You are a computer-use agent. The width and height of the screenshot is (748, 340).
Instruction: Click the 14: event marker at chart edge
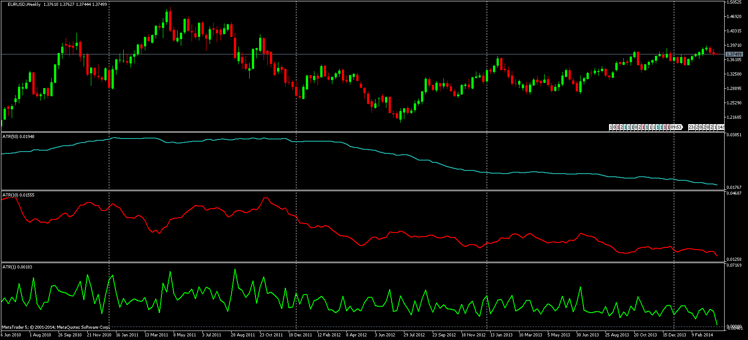click(x=721, y=127)
